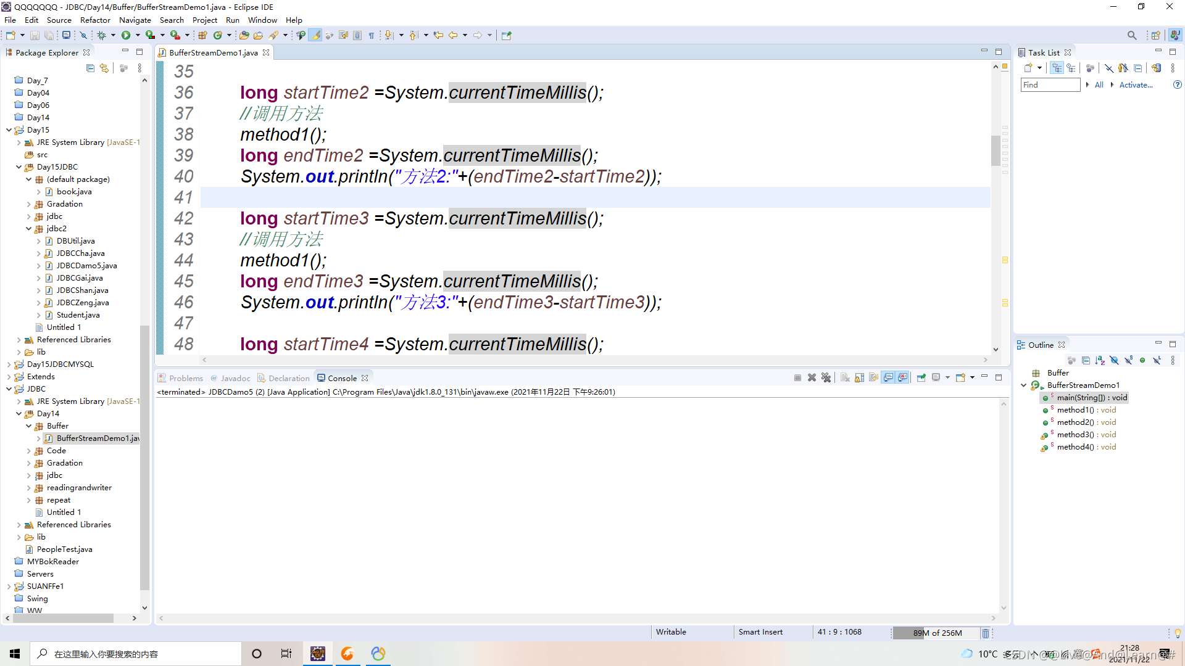Switch to the Problems tab

(x=185, y=378)
